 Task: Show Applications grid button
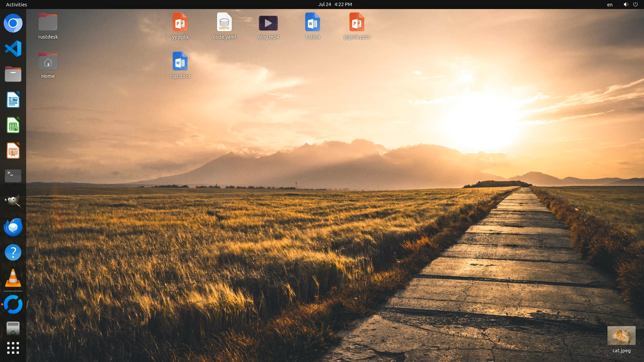pyautogui.click(x=13, y=348)
